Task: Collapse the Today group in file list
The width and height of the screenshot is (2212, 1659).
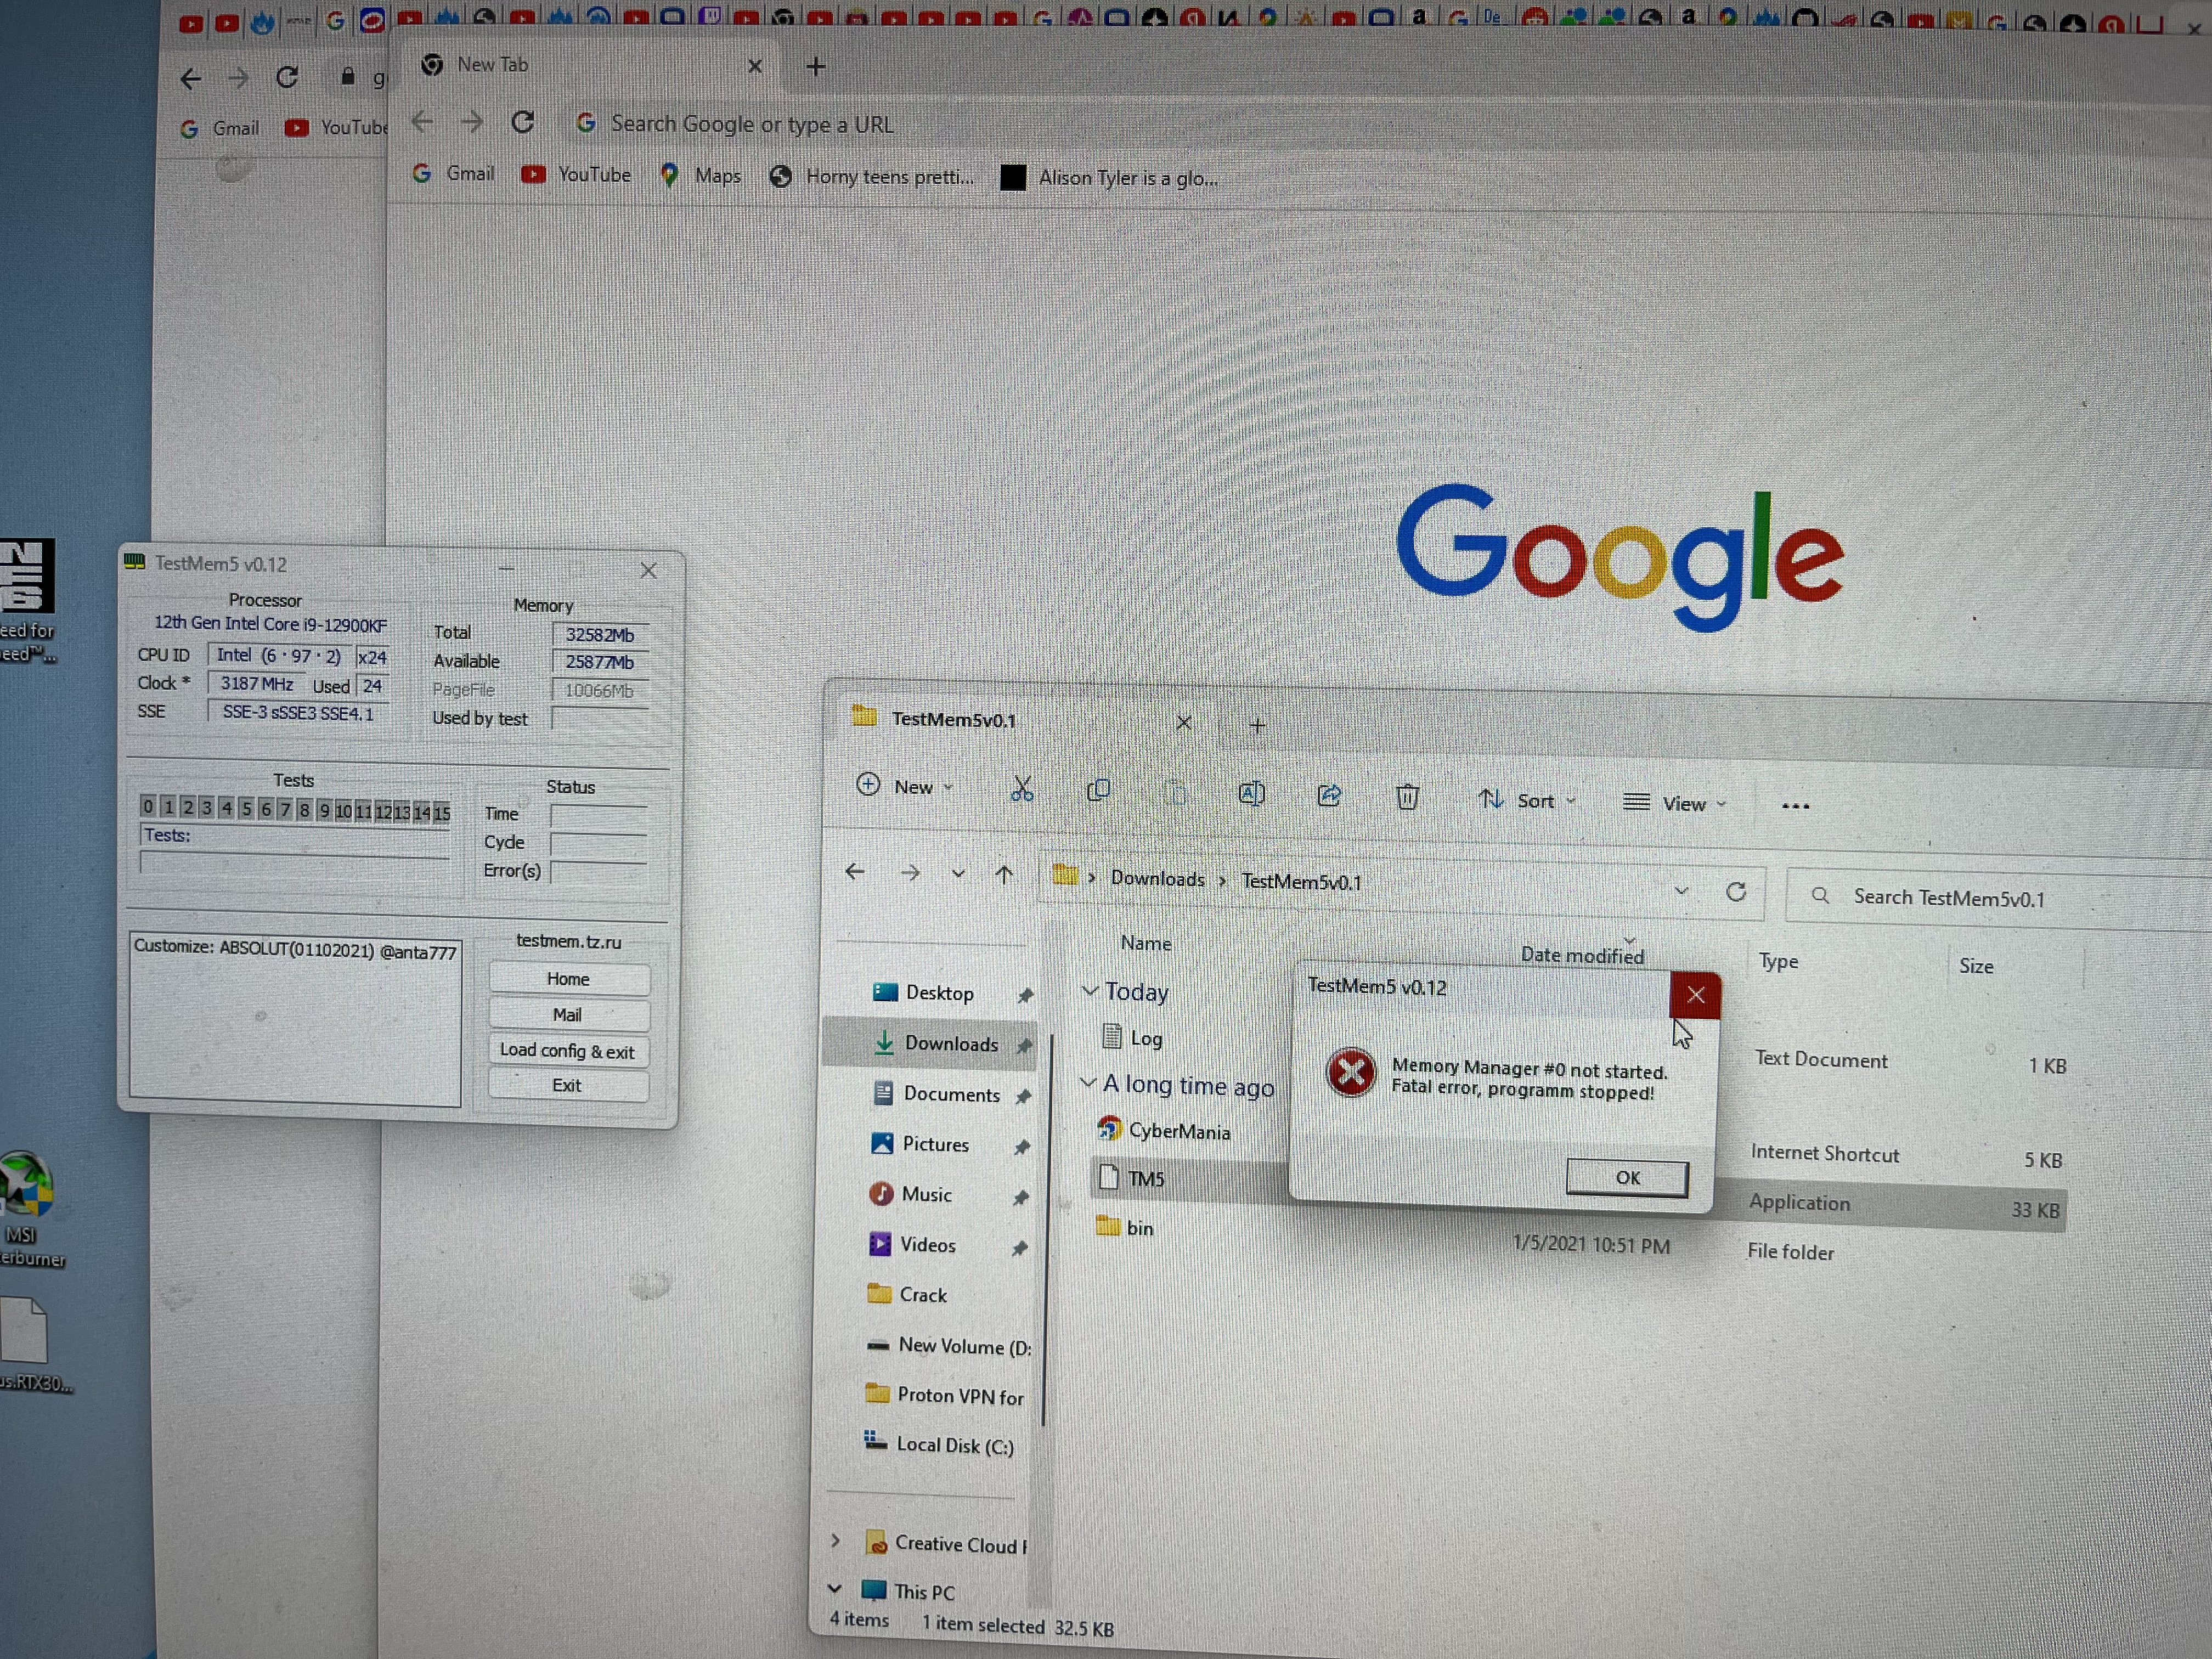Action: coord(1090,990)
